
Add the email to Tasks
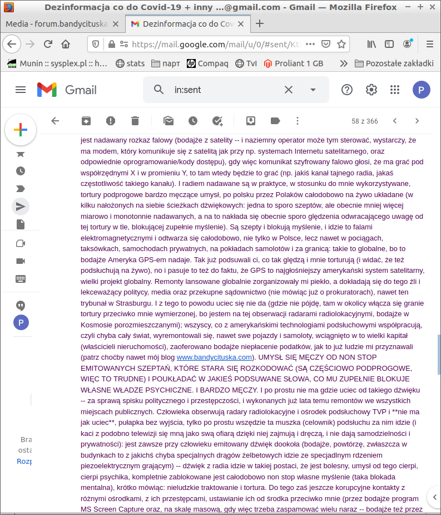click(217, 121)
